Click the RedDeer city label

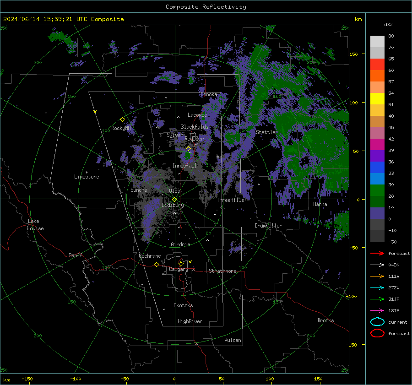194,139
